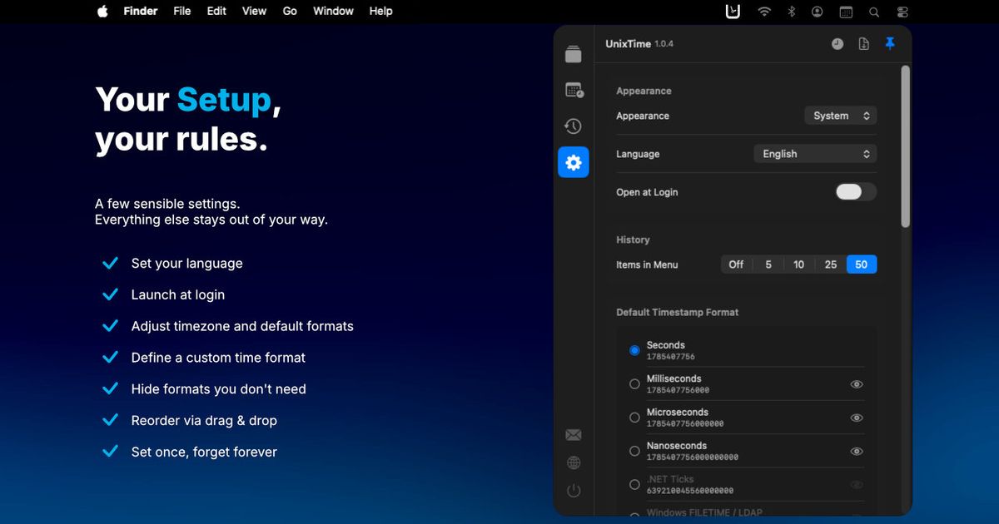Hide the Microseconds format with eye icon
999x524 pixels.
[x=857, y=418]
